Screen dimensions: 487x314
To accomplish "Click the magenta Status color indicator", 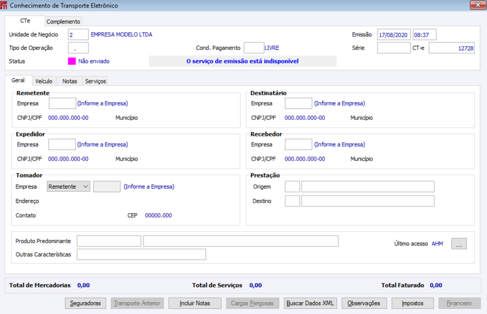I will click(72, 61).
